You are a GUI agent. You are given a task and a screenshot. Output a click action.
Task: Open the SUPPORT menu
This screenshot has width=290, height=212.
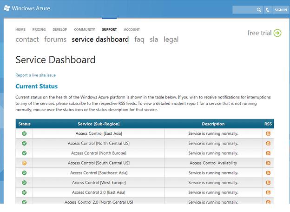[x=109, y=29]
